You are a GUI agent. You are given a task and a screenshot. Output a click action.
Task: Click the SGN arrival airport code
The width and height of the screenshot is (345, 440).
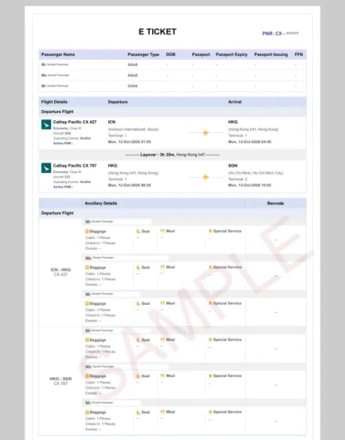[233, 166]
